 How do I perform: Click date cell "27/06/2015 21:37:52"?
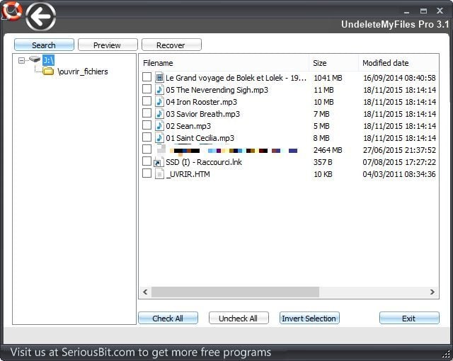[x=399, y=150]
